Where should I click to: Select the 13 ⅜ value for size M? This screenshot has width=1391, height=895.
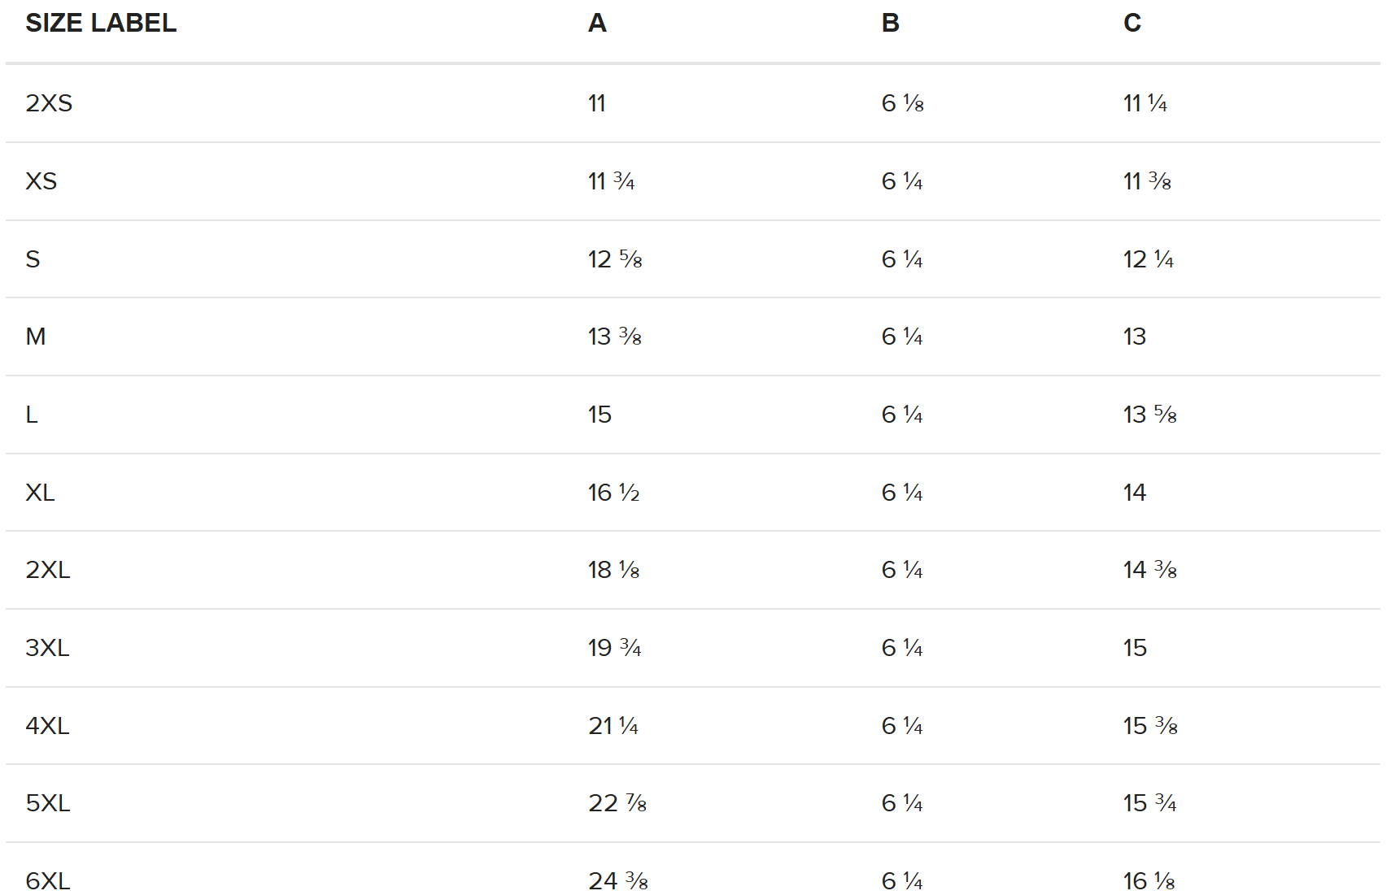coord(615,337)
